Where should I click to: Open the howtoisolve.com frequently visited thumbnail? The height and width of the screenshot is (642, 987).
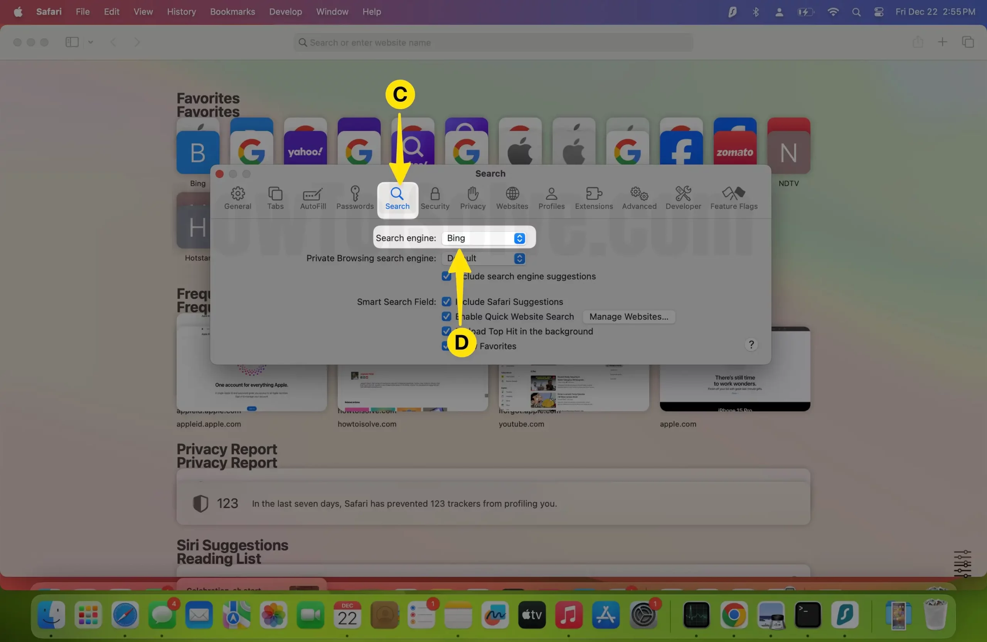(413, 388)
